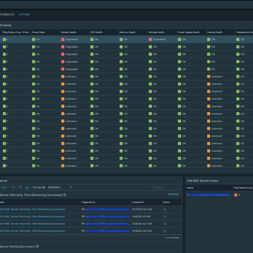Sort by Storage Health column header

point(157,32)
